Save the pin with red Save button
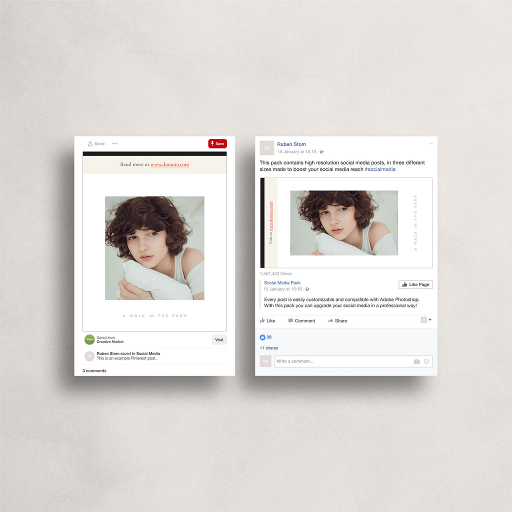The height and width of the screenshot is (512, 512). coord(217,143)
